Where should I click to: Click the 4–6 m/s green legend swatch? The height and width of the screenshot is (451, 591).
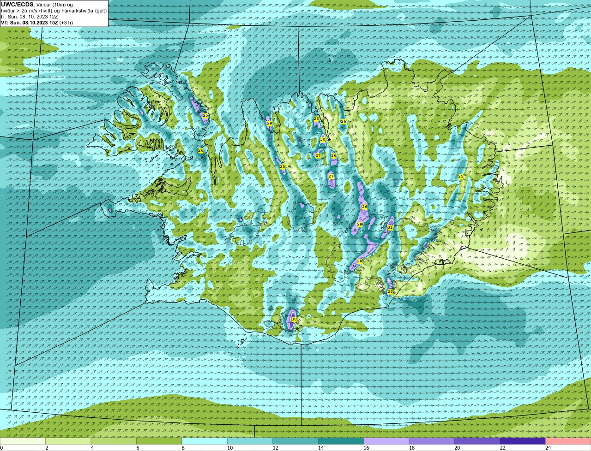point(114,441)
